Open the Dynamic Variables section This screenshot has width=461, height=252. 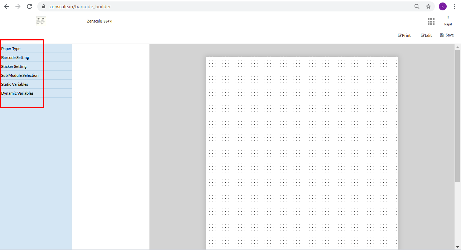coord(36,93)
